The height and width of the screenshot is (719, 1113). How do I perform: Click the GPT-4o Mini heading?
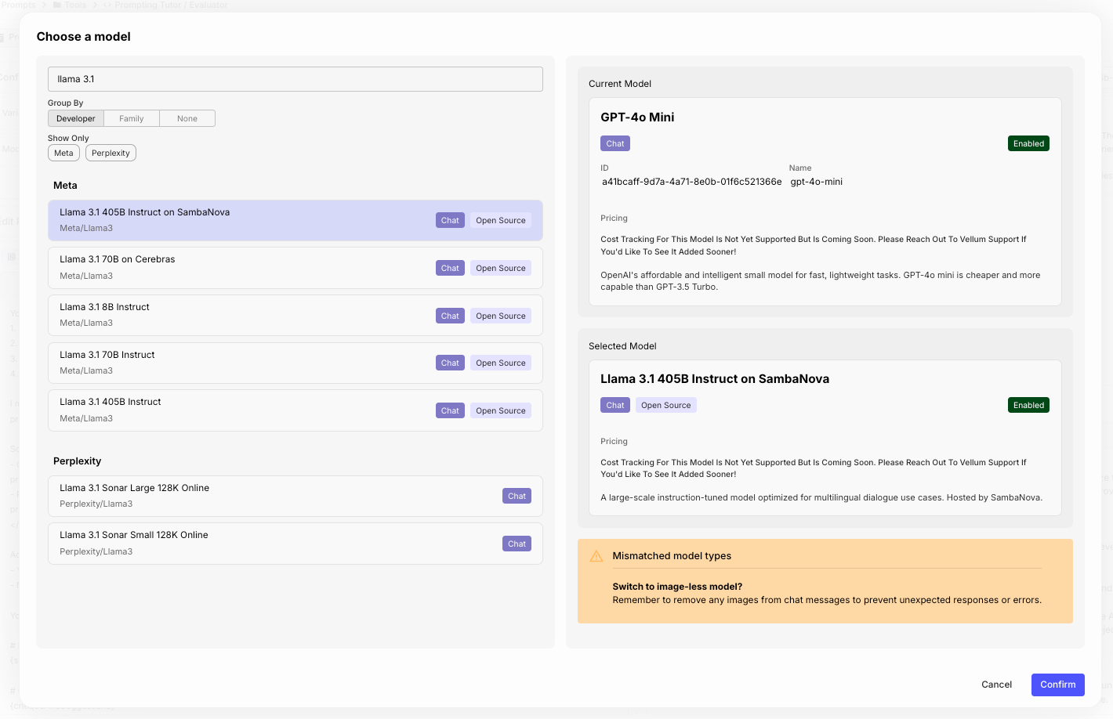click(637, 117)
